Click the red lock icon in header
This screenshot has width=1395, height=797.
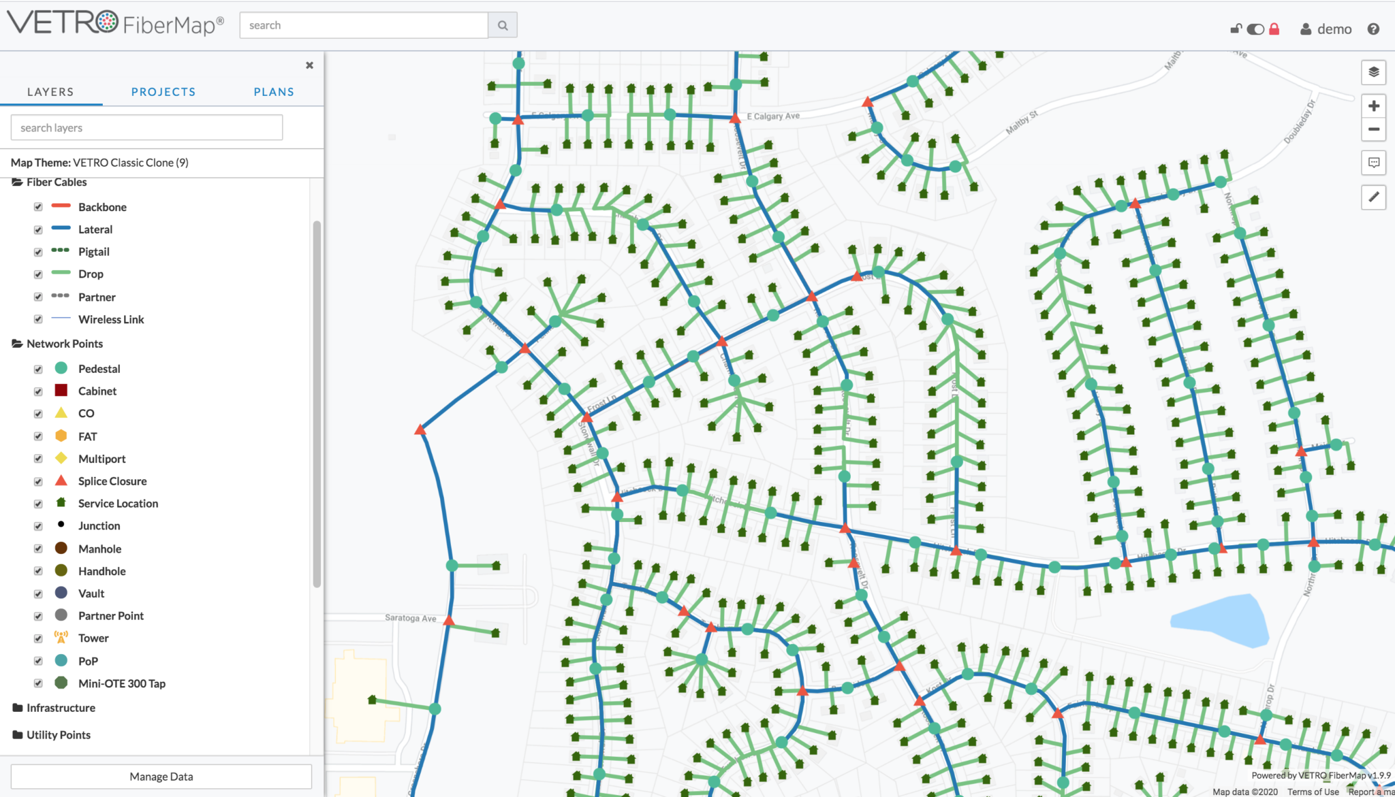click(1274, 29)
